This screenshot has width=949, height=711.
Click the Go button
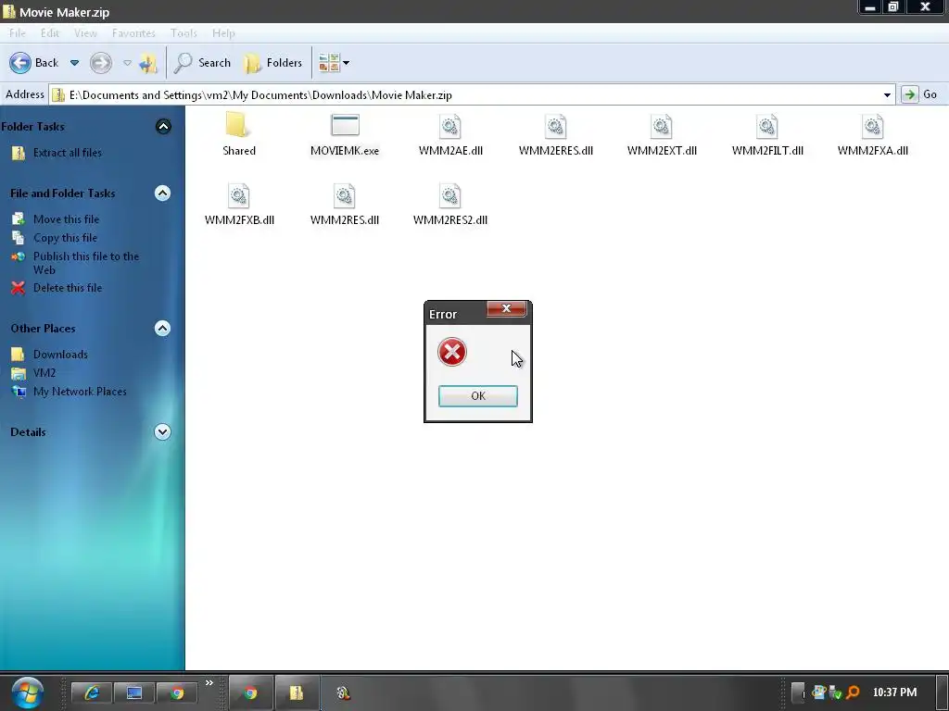click(919, 95)
